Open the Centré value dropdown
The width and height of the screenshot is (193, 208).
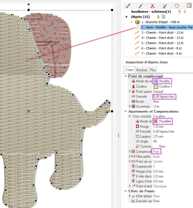coord(158,162)
